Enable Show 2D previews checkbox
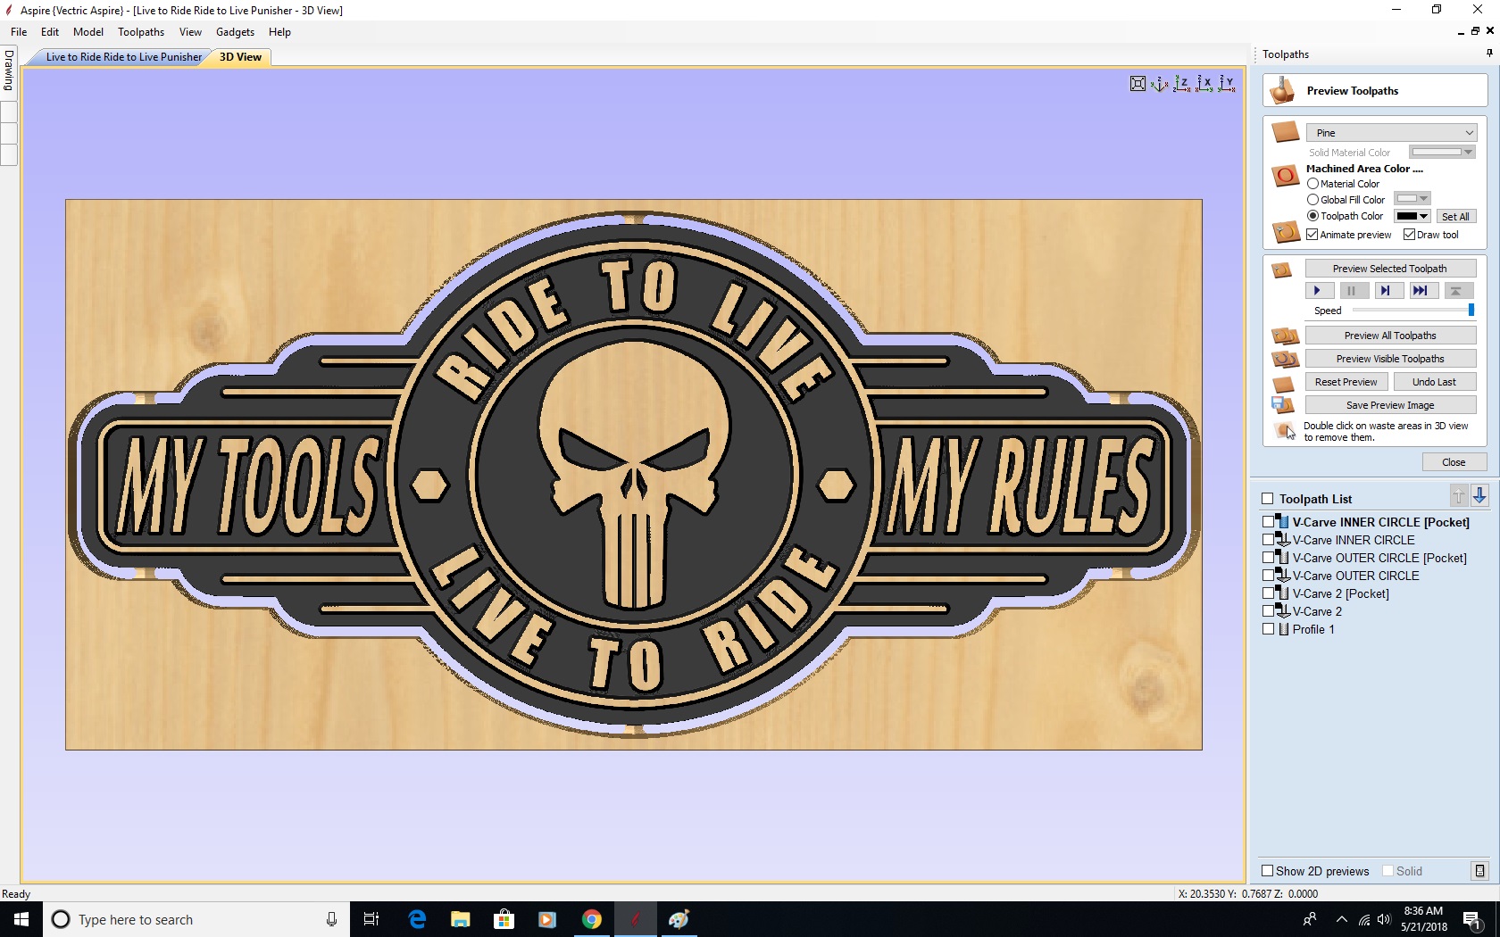Image resolution: width=1500 pixels, height=937 pixels. [1267, 871]
